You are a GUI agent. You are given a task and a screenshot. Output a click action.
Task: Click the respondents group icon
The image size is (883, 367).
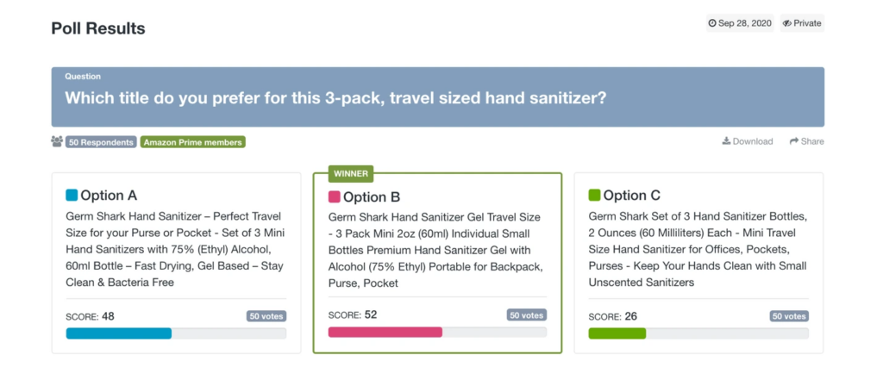coord(57,142)
